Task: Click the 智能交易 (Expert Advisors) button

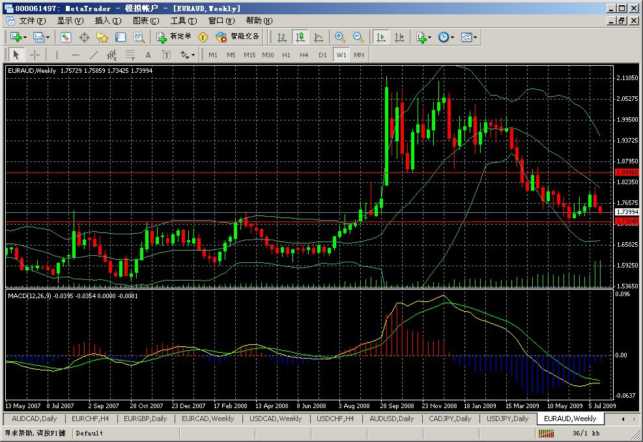Action: 238,37
